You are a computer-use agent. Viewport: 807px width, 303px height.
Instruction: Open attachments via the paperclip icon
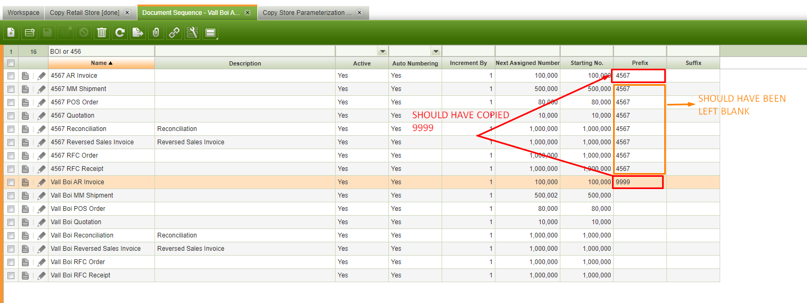click(x=156, y=33)
